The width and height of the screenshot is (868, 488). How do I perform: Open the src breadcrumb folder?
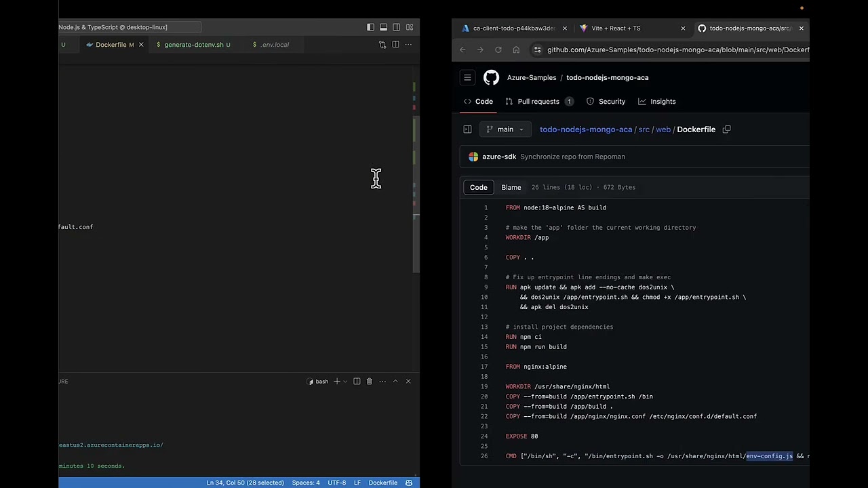coord(644,129)
